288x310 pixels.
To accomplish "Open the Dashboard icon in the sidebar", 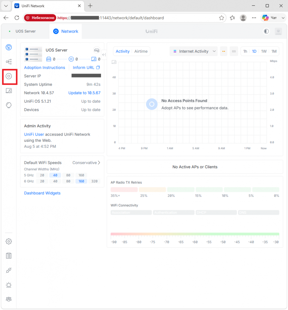I will tap(9, 47).
